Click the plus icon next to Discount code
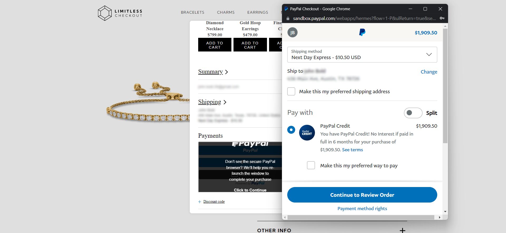The width and height of the screenshot is (506, 233). point(200,202)
